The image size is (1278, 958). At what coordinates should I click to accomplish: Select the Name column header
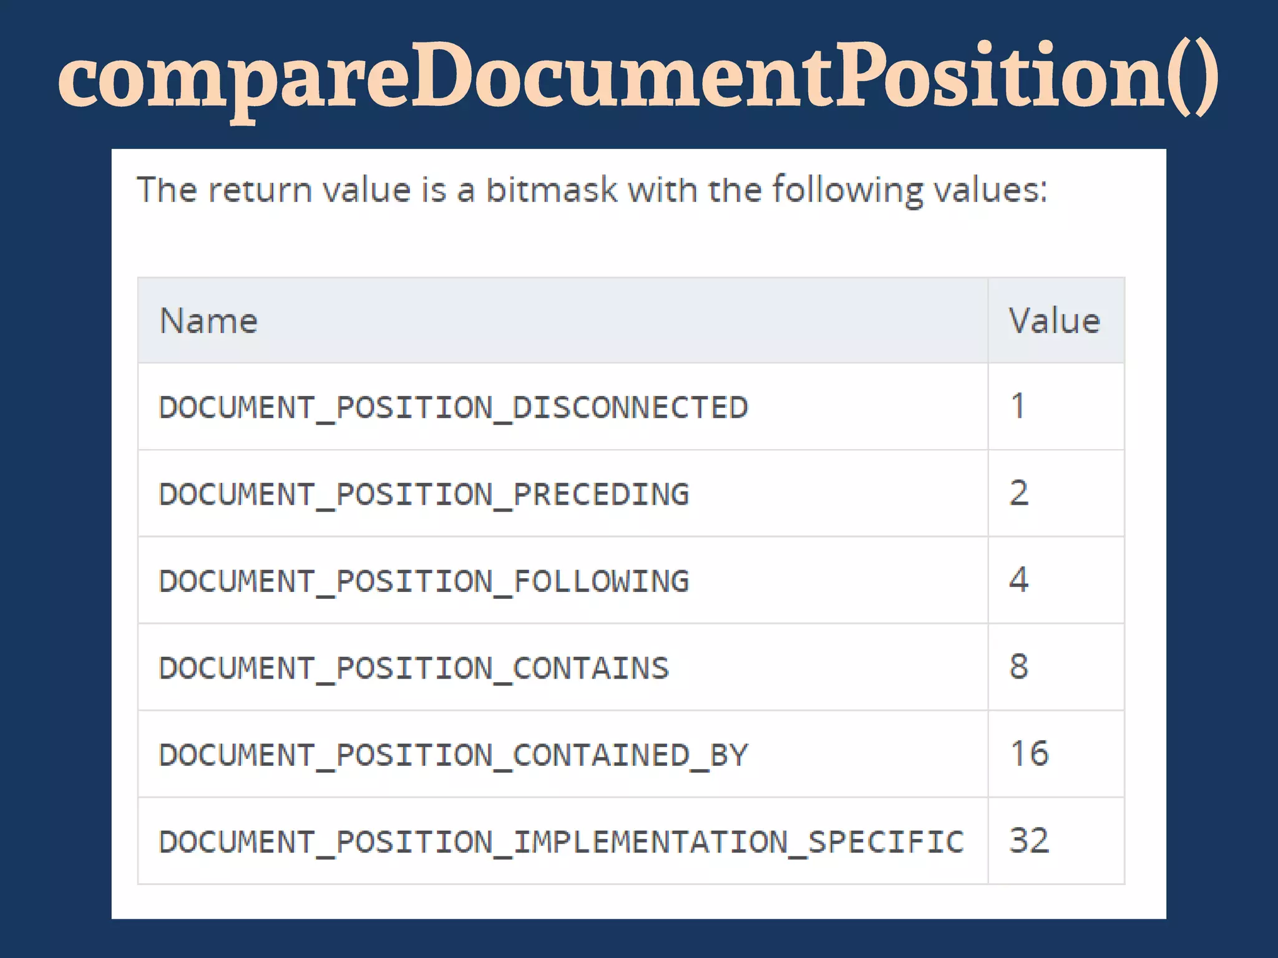[x=209, y=321]
